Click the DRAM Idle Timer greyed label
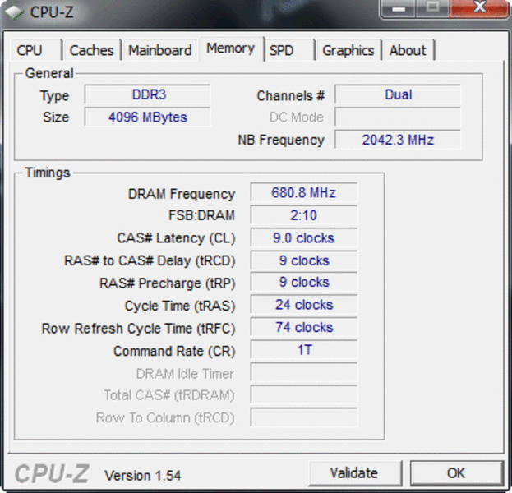 click(185, 374)
